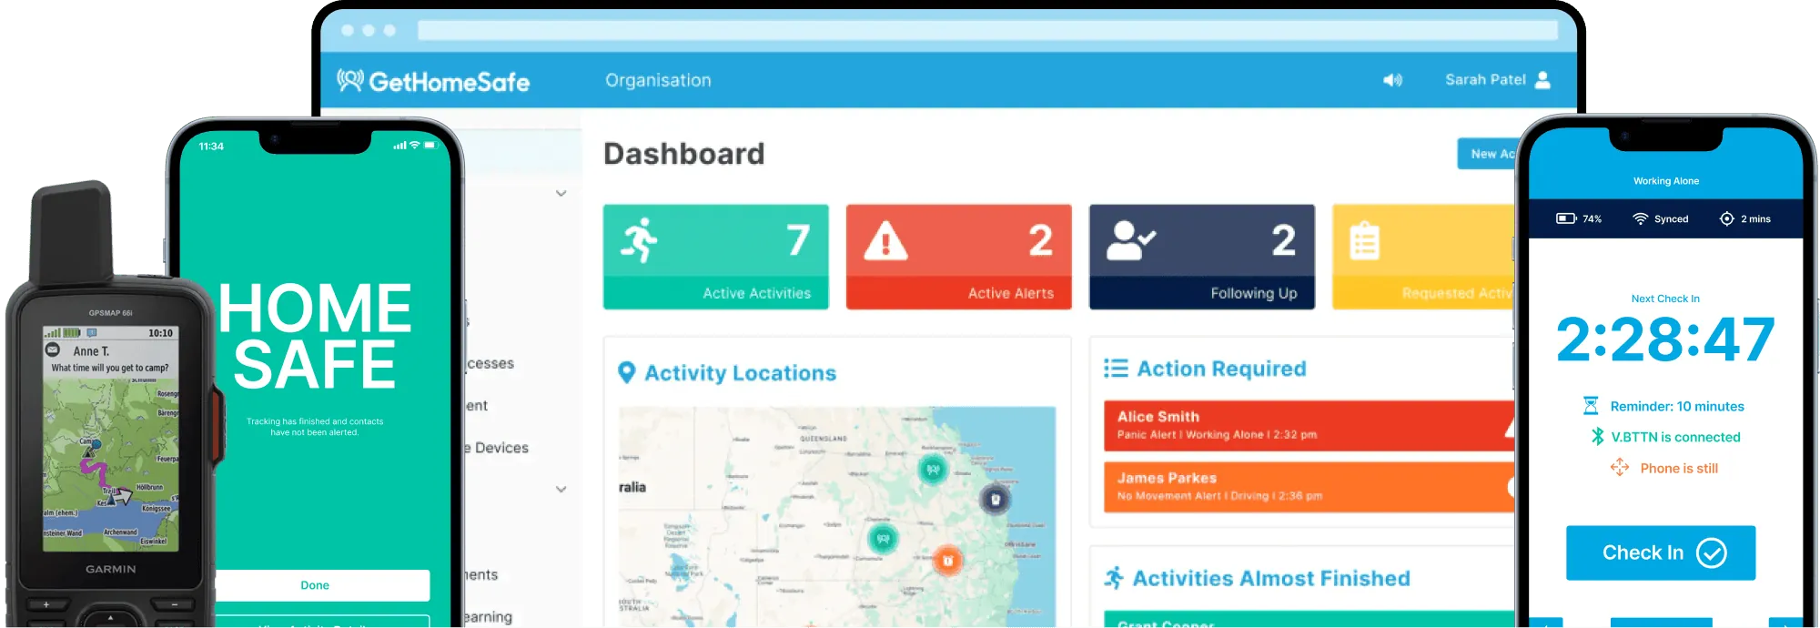Open Sarah Patel user profile icon
The height and width of the screenshot is (628, 1820).
(1542, 80)
